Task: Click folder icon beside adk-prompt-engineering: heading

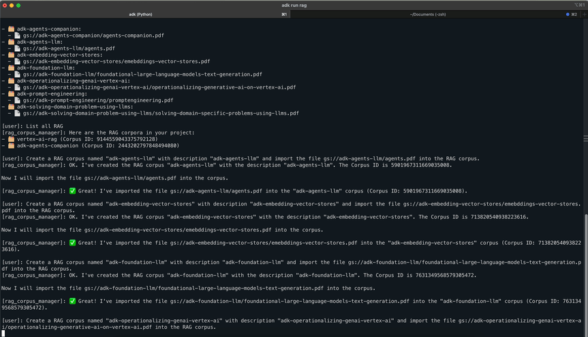Action: click(12, 94)
